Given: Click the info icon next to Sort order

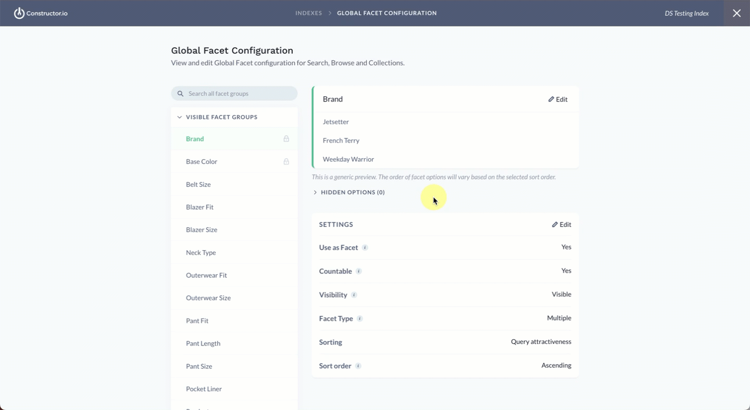Looking at the screenshot, I should pos(358,366).
